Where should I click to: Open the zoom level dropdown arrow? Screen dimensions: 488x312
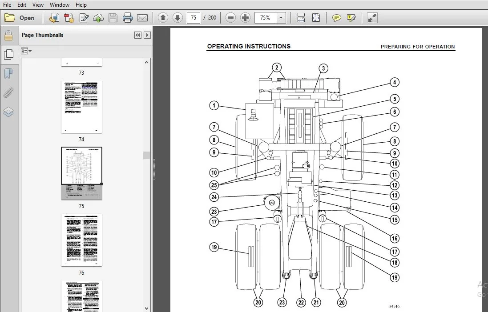coord(281,18)
